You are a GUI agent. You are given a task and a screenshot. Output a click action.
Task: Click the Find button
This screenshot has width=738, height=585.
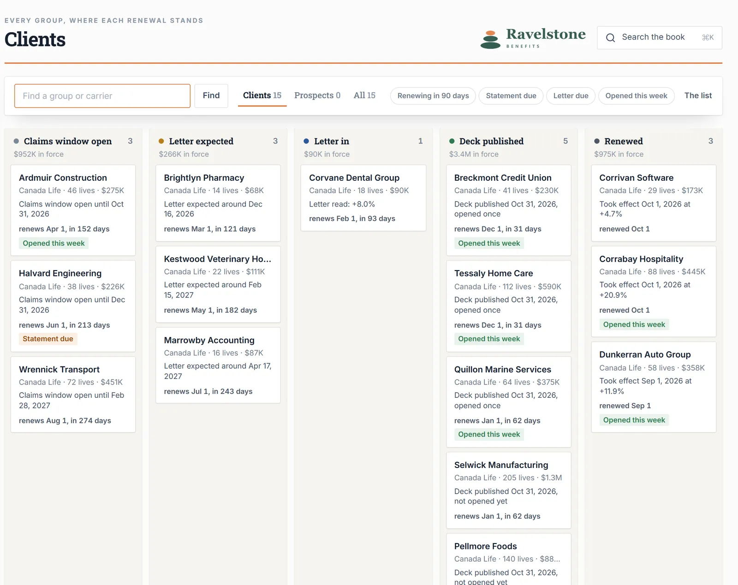click(x=211, y=96)
